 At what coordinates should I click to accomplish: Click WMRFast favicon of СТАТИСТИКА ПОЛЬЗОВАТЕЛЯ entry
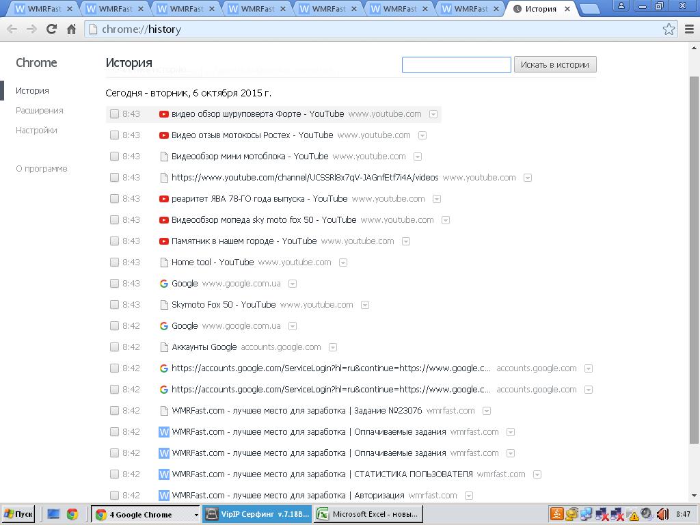click(x=164, y=474)
